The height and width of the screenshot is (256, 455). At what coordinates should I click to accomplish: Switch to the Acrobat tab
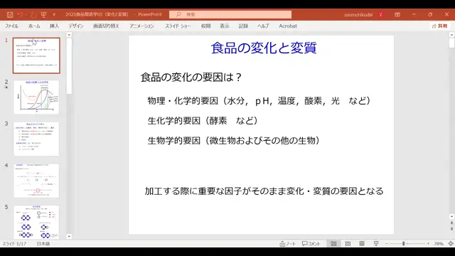click(288, 26)
